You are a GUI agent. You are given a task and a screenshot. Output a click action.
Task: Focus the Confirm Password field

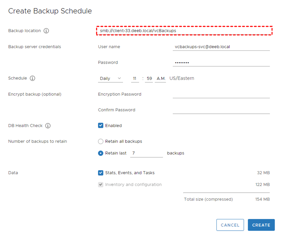click(221, 110)
